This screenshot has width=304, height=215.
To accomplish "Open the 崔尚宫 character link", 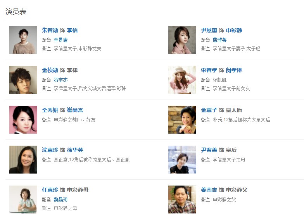I will 75,110.
